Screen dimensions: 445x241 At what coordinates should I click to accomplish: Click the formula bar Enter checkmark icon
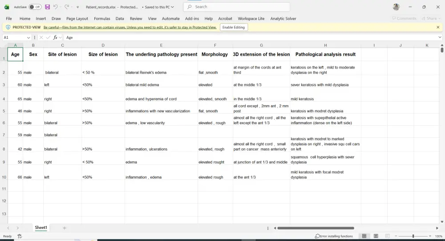click(x=48, y=37)
